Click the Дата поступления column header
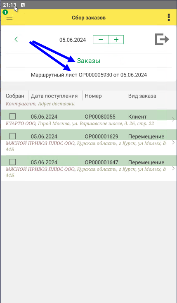The width and height of the screenshot is (177, 303). pos(54,96)
